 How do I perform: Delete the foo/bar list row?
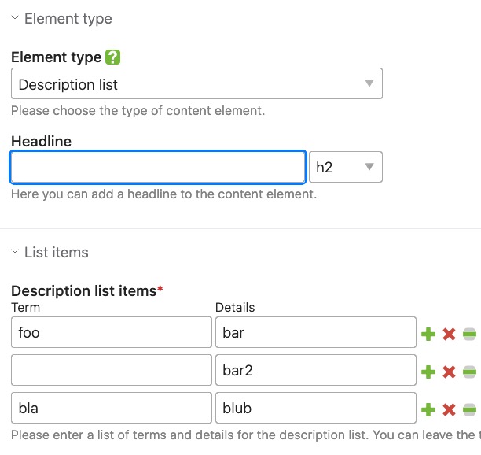point(449,335)
